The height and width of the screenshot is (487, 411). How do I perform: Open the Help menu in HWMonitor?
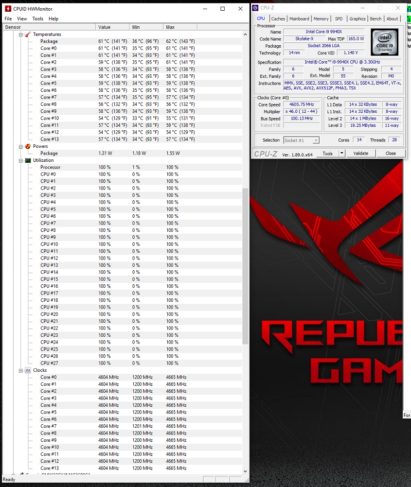54,18
